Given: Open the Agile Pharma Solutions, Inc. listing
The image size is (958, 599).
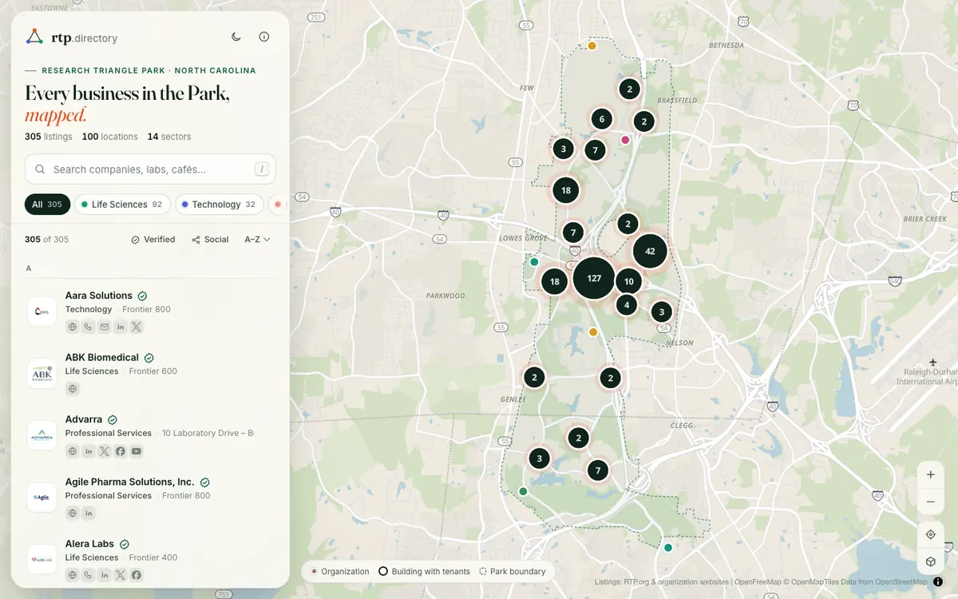Looking at the screenshot, I should coord(151,497).
